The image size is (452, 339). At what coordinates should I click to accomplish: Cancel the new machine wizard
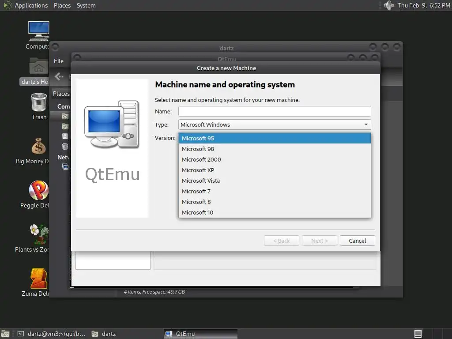tap(357, 241)
